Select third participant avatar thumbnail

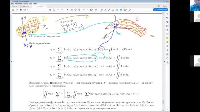pyautogui.click(x=195, y=61)
